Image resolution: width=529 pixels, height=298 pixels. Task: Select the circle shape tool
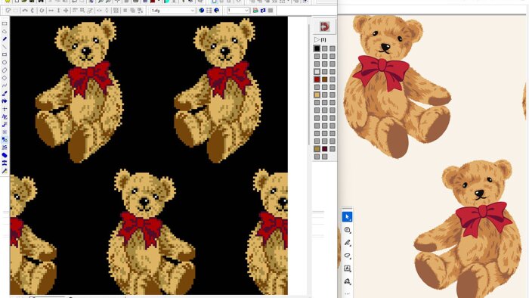[5, 63]
